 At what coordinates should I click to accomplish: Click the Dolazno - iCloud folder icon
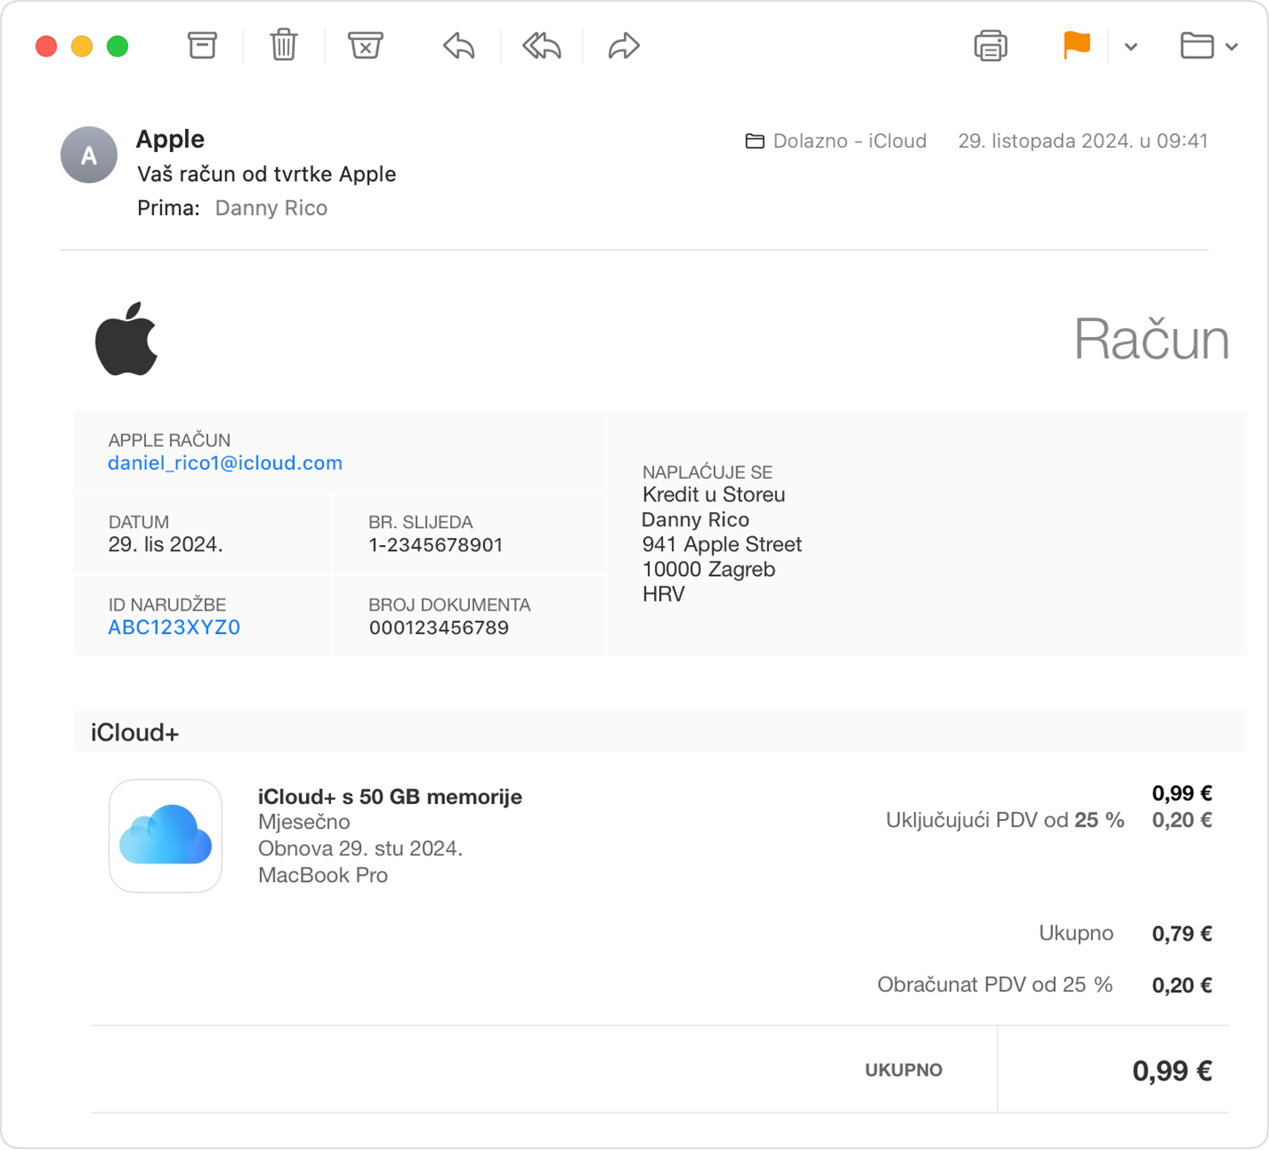coord(755,141)
